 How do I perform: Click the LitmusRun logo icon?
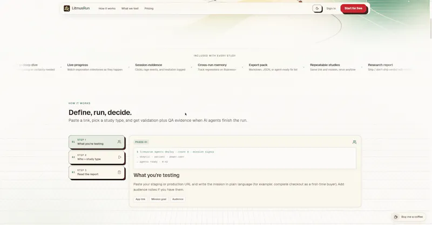pos(66,8)
